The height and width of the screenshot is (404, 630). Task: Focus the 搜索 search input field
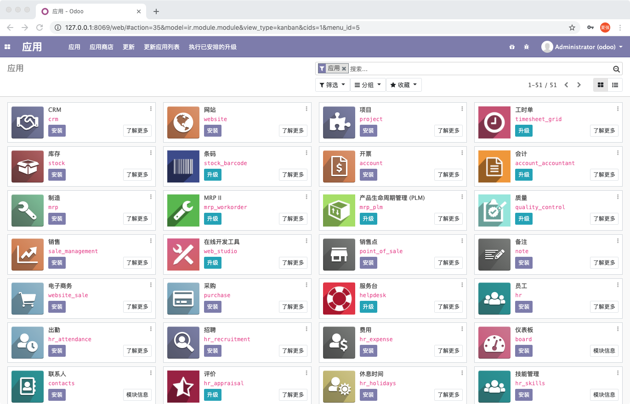coord(480,69)
